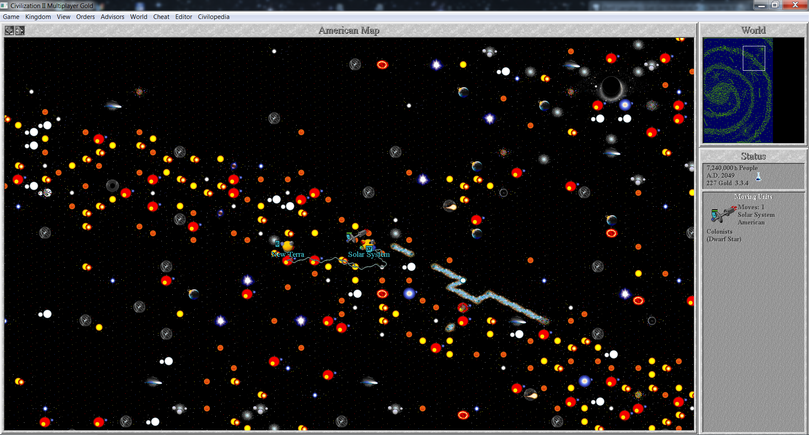
Task: Click the 'Solar System' label on the map
Action: point(369,254)
